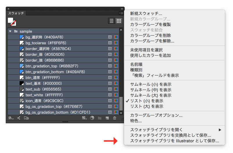This screenshot has width=233, height=153.
Task: Open the swatches panel flyout menu icon
Action: tap(121, 13)
